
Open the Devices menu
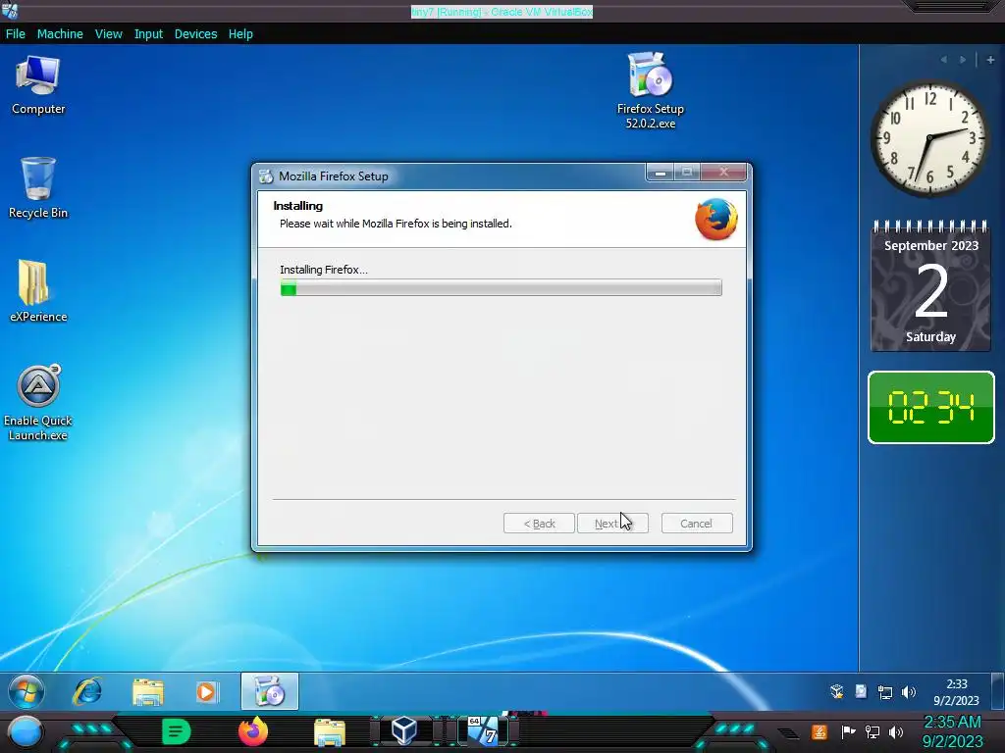195,34
